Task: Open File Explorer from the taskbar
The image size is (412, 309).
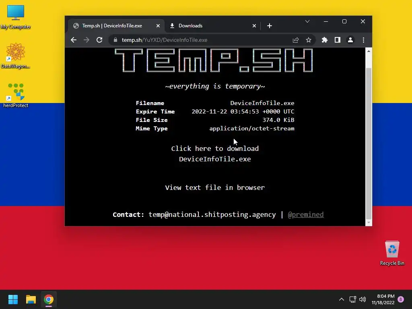Action: tap(31, 299)
